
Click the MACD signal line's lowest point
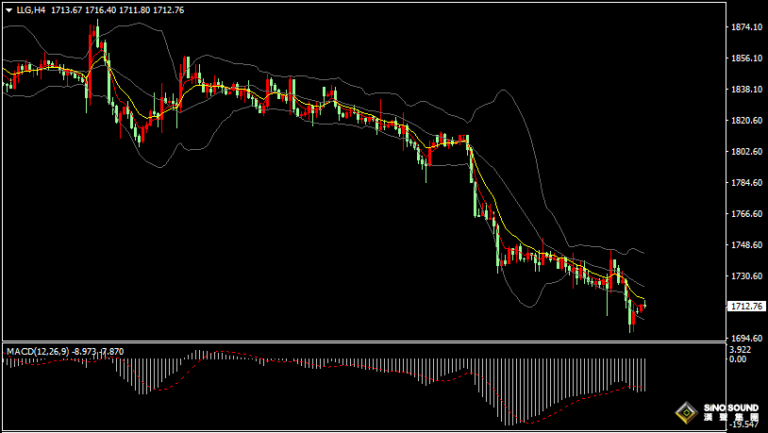pos(527,423)
